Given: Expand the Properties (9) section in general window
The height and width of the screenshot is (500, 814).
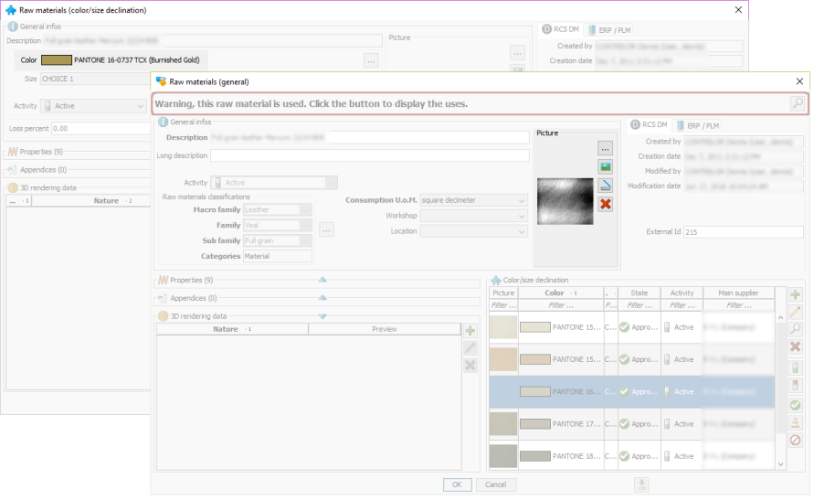Looking at the screenshot, I should click(x=322, y=280).
